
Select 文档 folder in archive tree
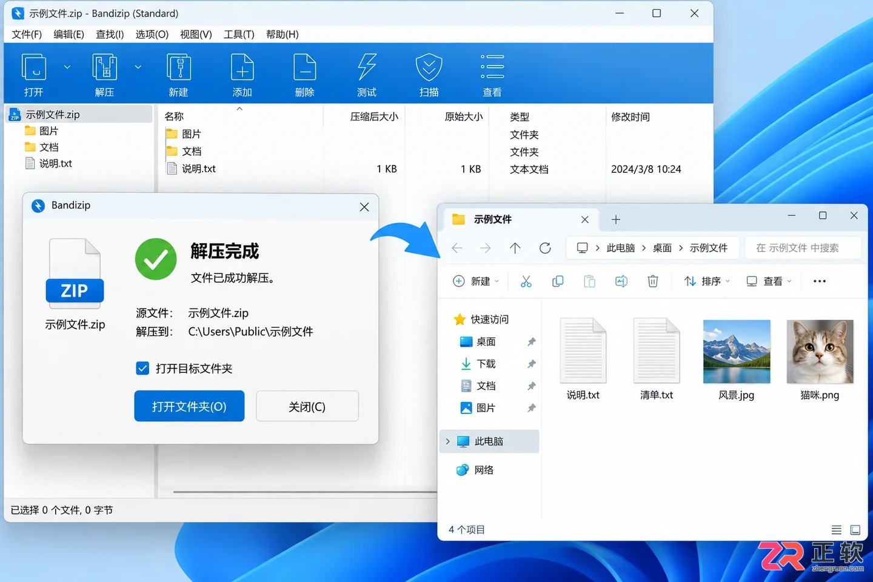42,147
